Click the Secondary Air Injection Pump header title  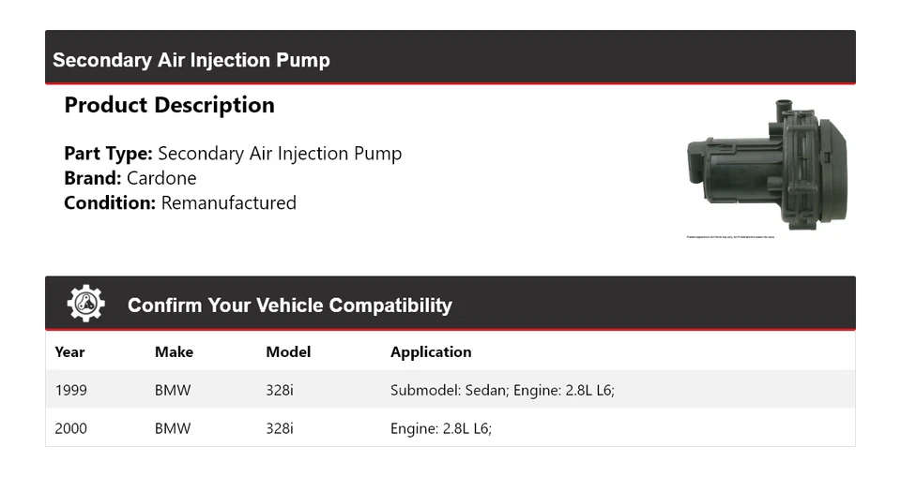191,61
